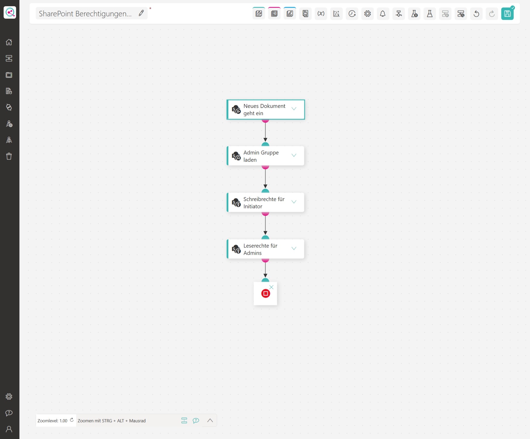Edit the workflow name with the pencil icon
Image resolution: width=530 pixels, height=439 pixels.
[x=141, y=13]
